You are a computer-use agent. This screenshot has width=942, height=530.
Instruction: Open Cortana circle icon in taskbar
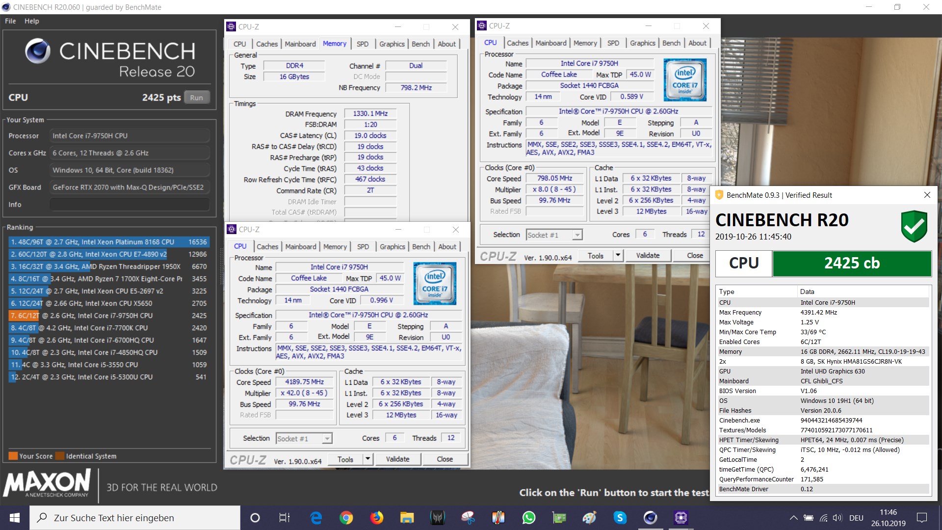click(x=255, y=518)
